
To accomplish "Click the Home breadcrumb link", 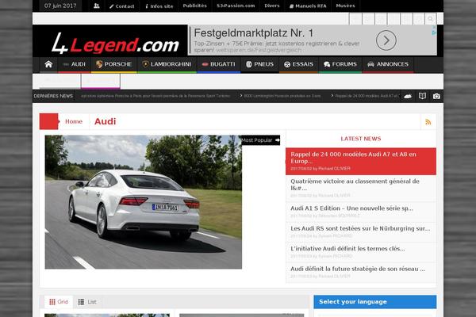I will pos(74,121).
